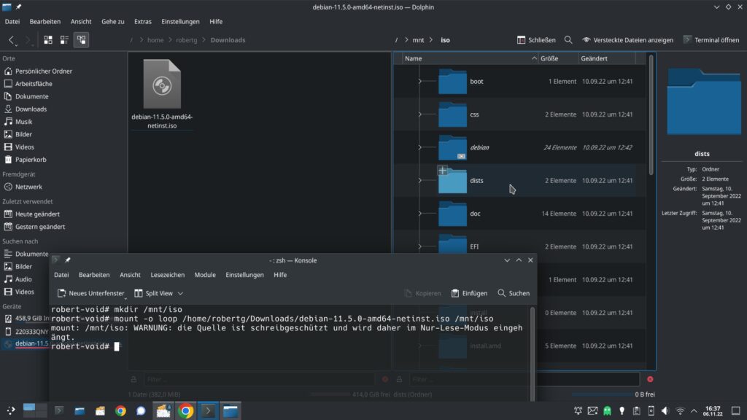Click the red clear button beside the filter bar
Viewport: 747px width, 420px height.
pyautogui.click(x=650, y=379)
